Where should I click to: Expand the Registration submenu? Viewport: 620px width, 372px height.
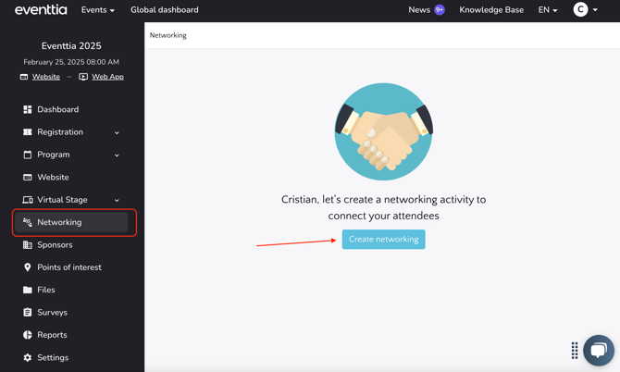tap(117, 132)
